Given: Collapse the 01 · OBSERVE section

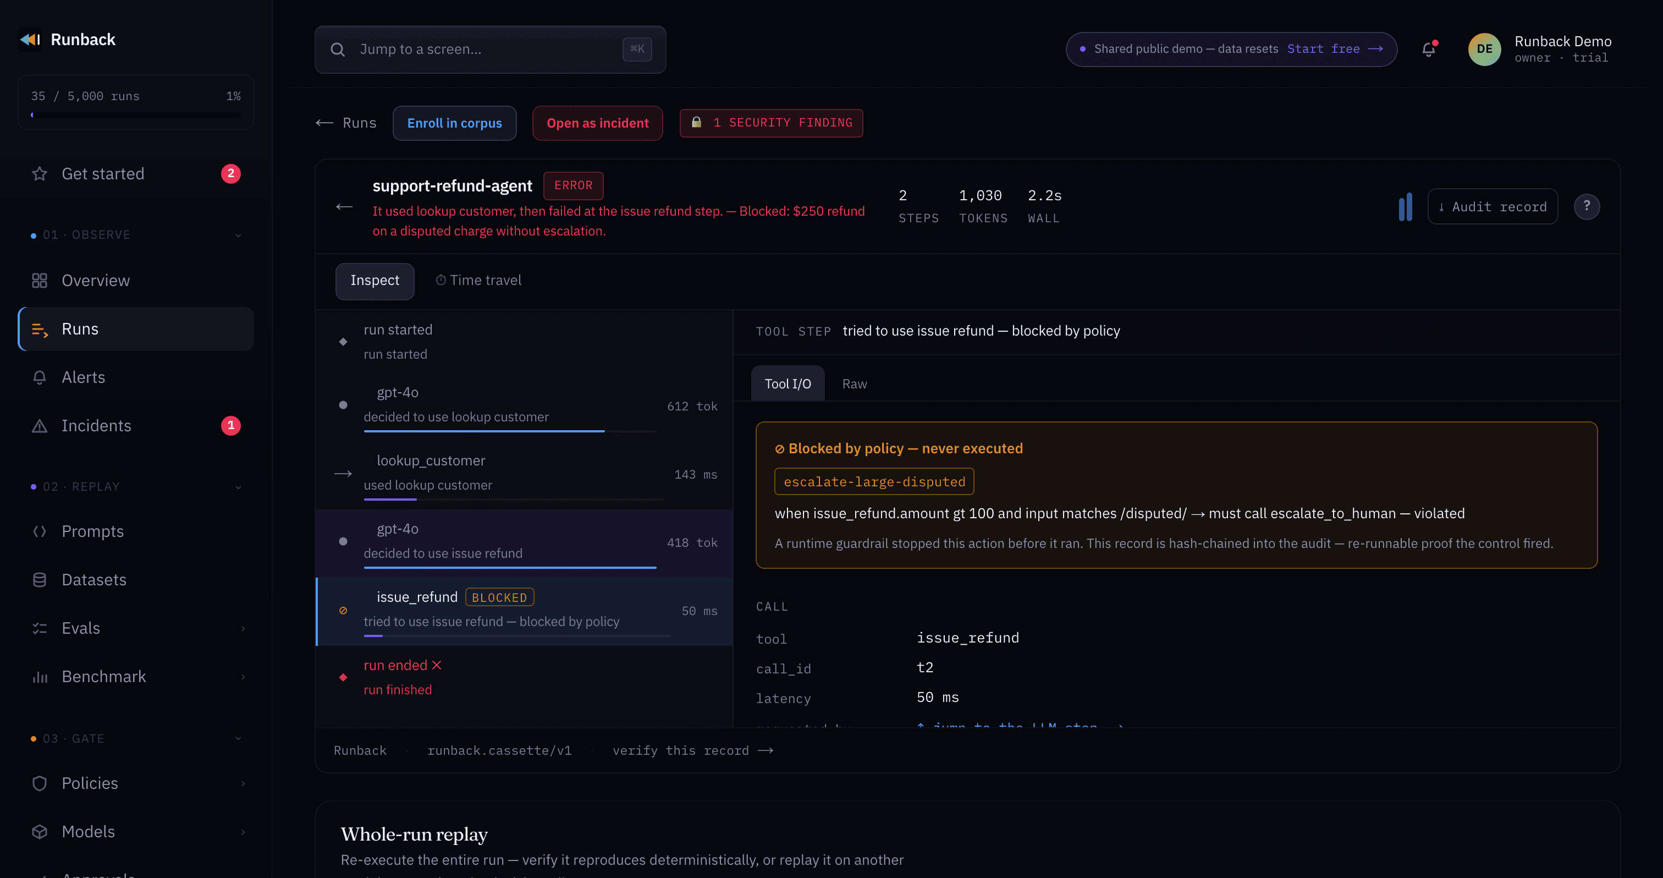Looking at the screenshot, I should [x=238, y=235].
